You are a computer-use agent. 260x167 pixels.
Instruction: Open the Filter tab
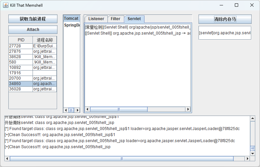(x=116, y=19)
